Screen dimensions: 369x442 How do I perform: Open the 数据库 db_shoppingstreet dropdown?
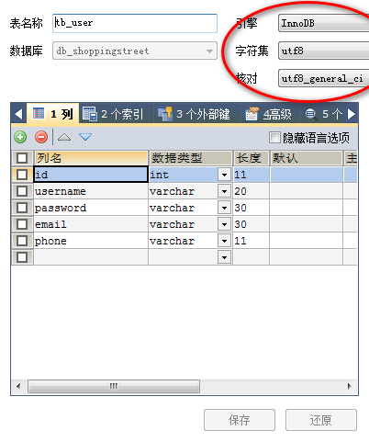tap(135, 51)
